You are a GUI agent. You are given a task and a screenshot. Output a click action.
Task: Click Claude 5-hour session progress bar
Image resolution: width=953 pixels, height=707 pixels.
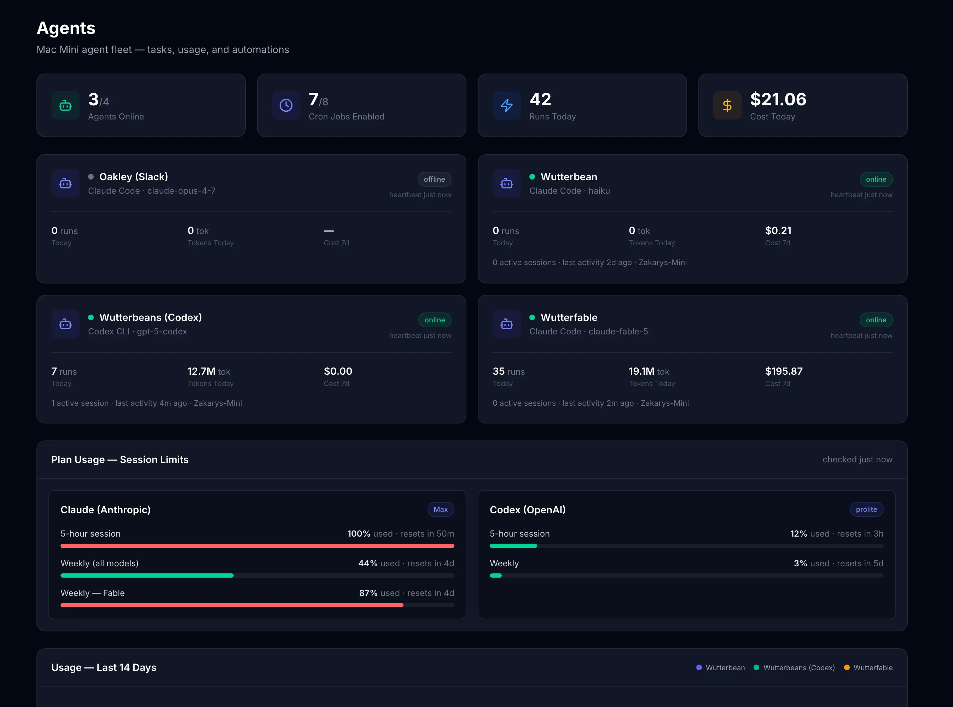(x=257, y=546)
